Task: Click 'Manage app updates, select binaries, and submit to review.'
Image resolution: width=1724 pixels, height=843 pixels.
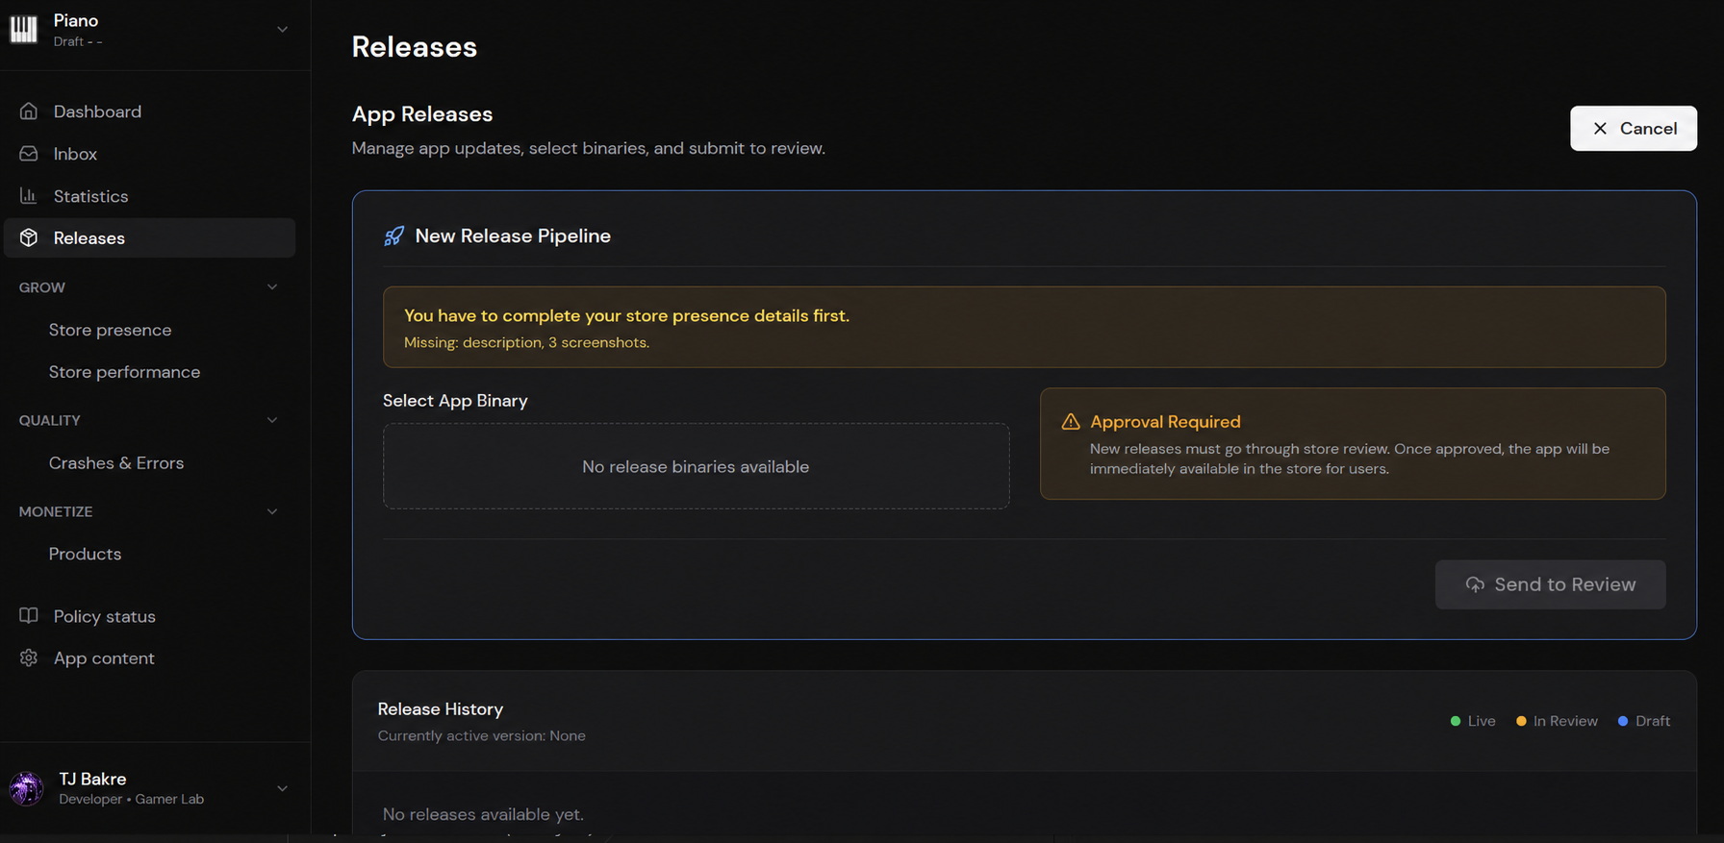Action: [x=589, y=148]
